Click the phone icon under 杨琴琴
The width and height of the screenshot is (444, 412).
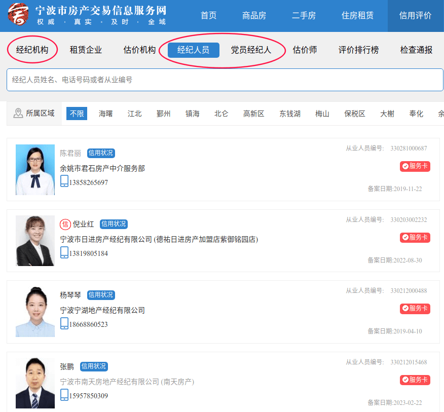click(x=65, y=323)
